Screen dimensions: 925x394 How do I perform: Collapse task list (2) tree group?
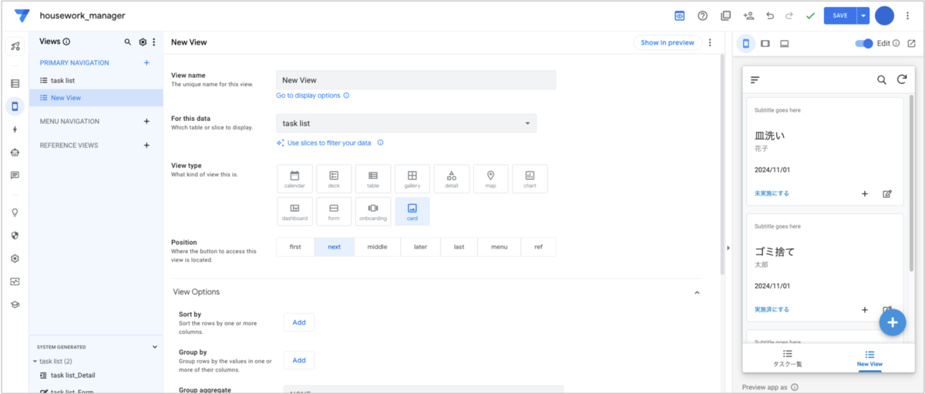pyautogui.click(x=35, y=361)
